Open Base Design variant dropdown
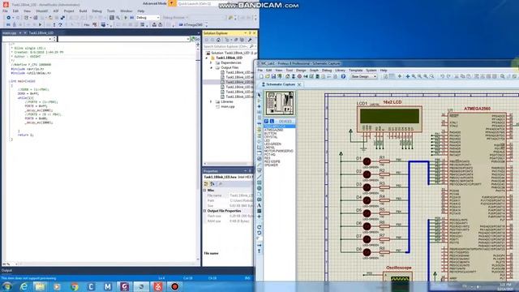This screenshot has width=519, height=292. pyautogui.click(x=364, y=76)
